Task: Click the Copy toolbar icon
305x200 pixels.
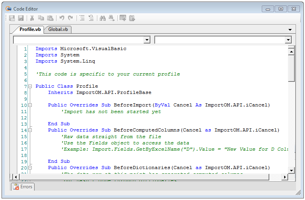Action: coord(41,18)
